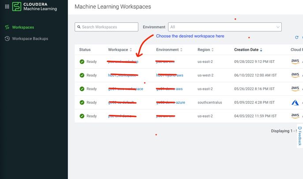Click the date 05/09/2022 4:28 PM IST

click(254, 102)
